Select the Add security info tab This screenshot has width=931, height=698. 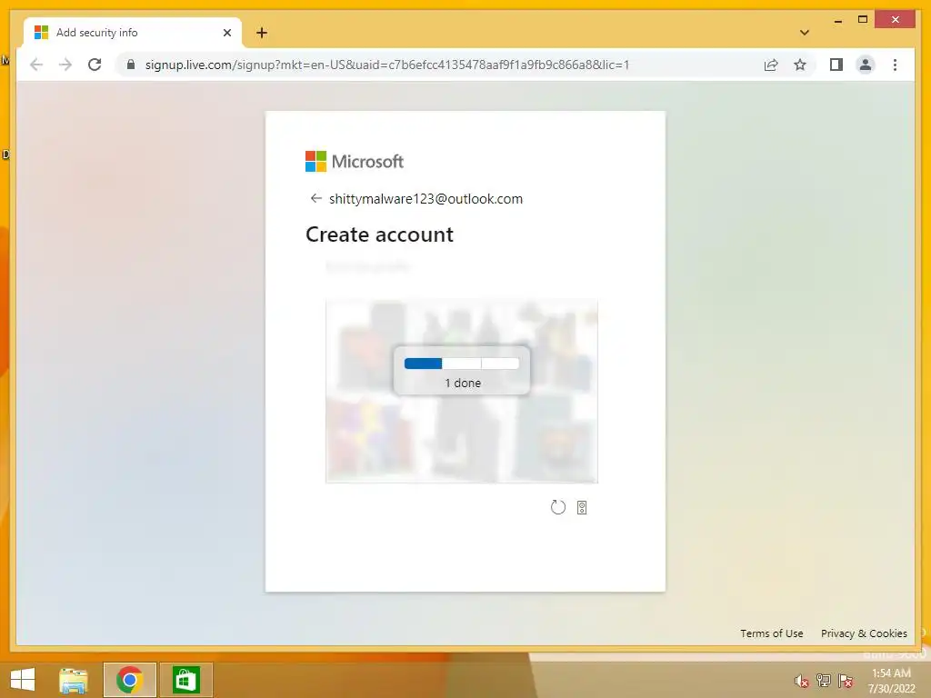click(x=133, y=33)
